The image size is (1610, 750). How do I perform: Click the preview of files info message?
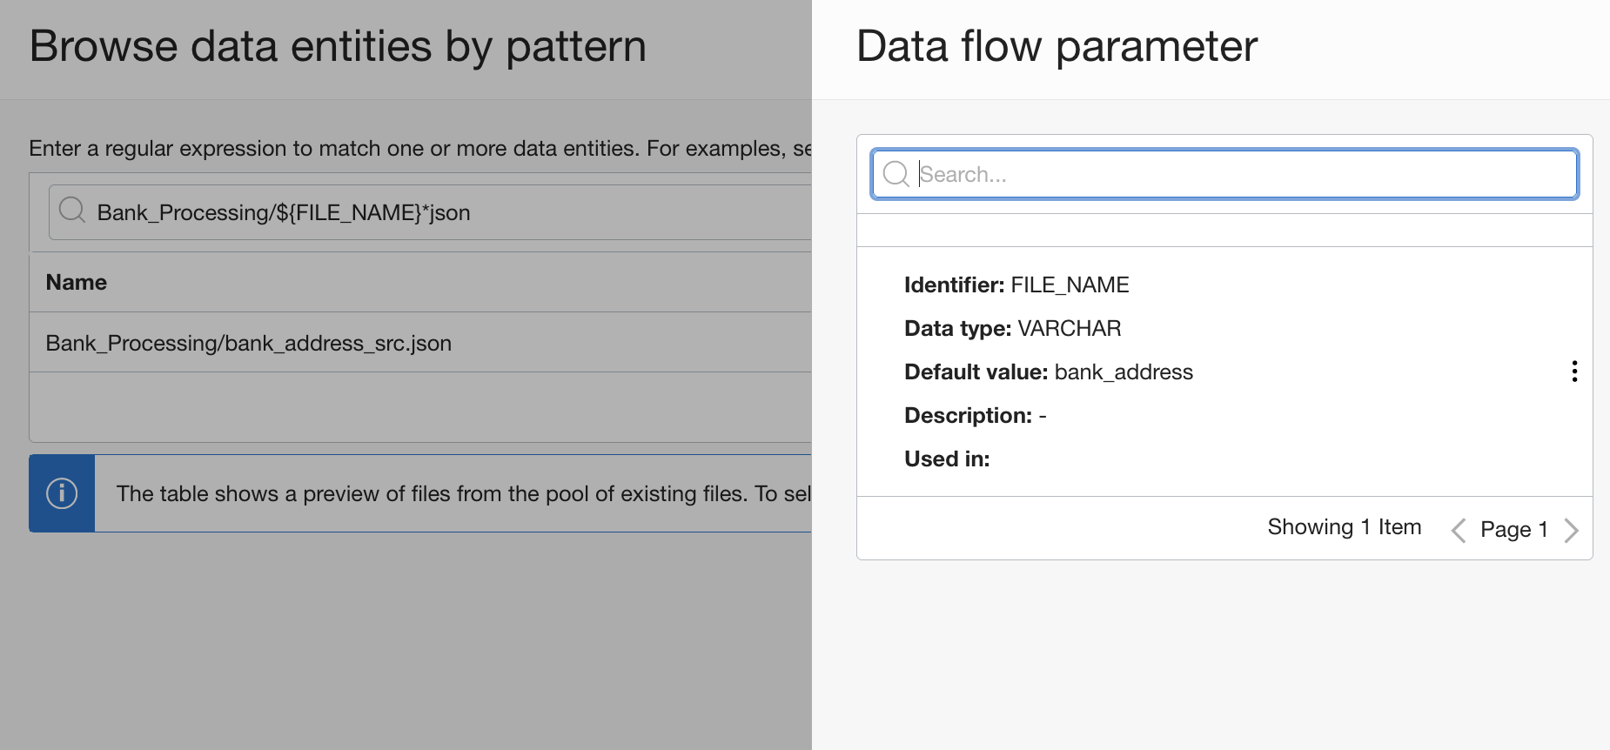pos(464,493)
